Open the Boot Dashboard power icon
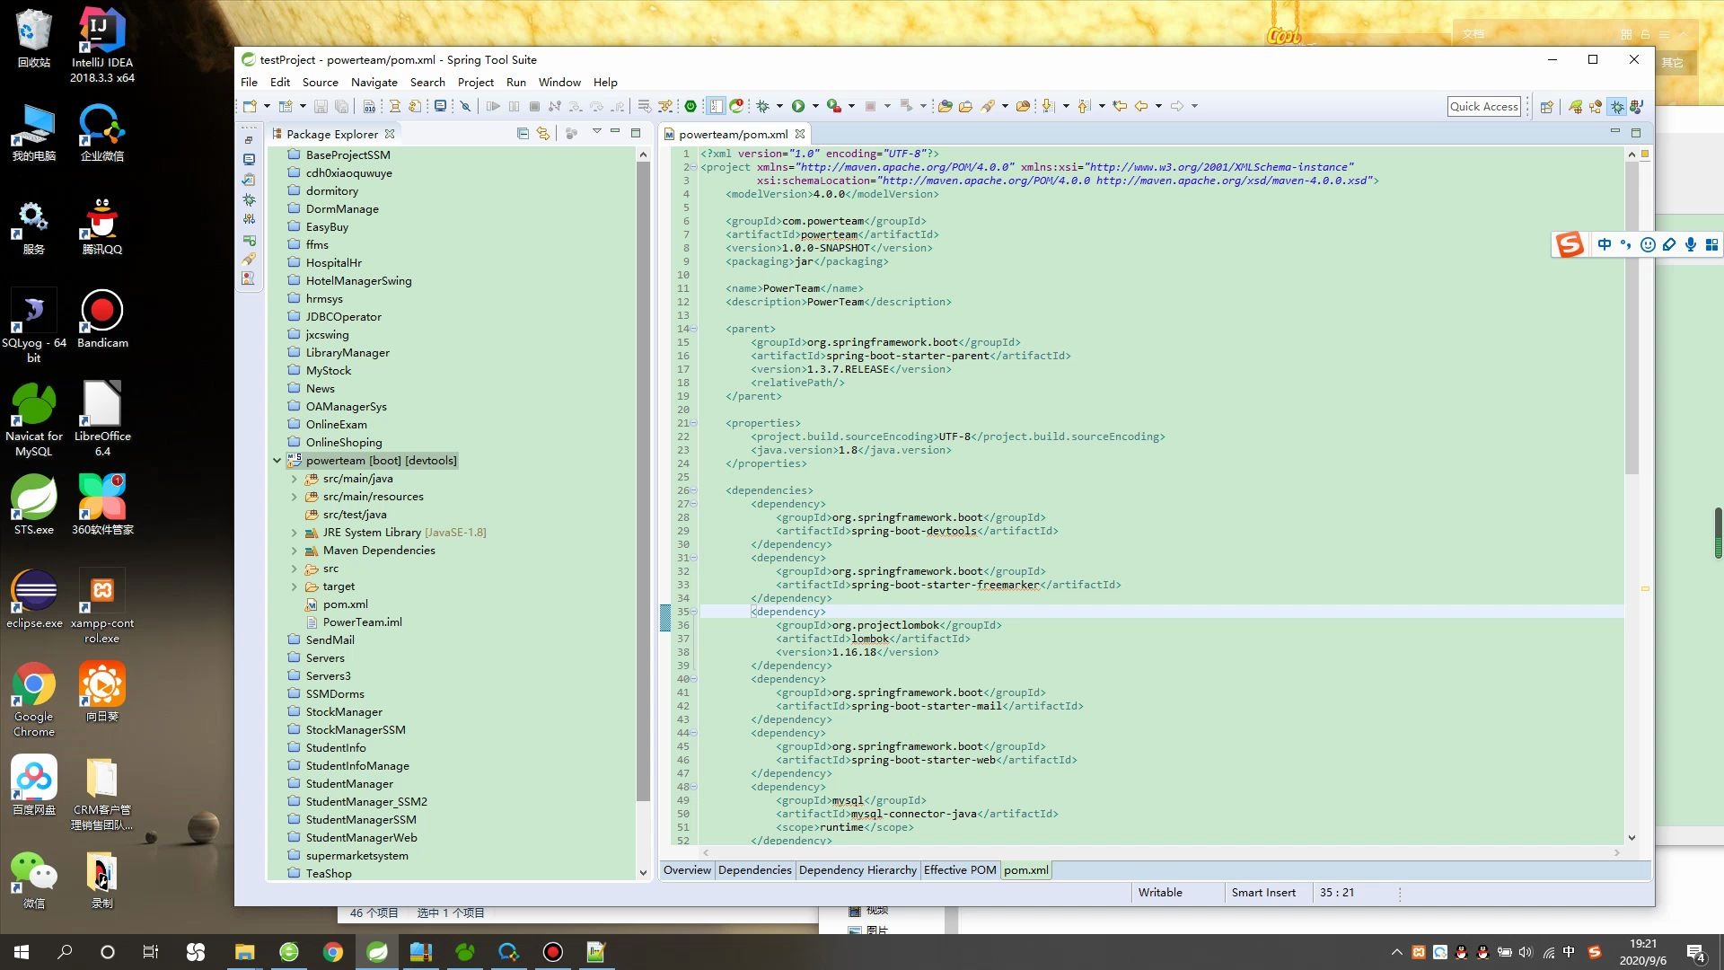This screenshot has width=1724, height=970. (690, 106)
